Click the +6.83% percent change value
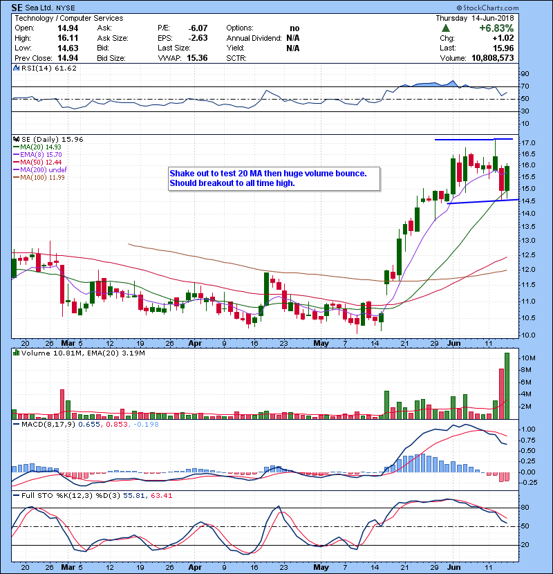This screenshot has height=574, width=553. click(x=496, y=28)
